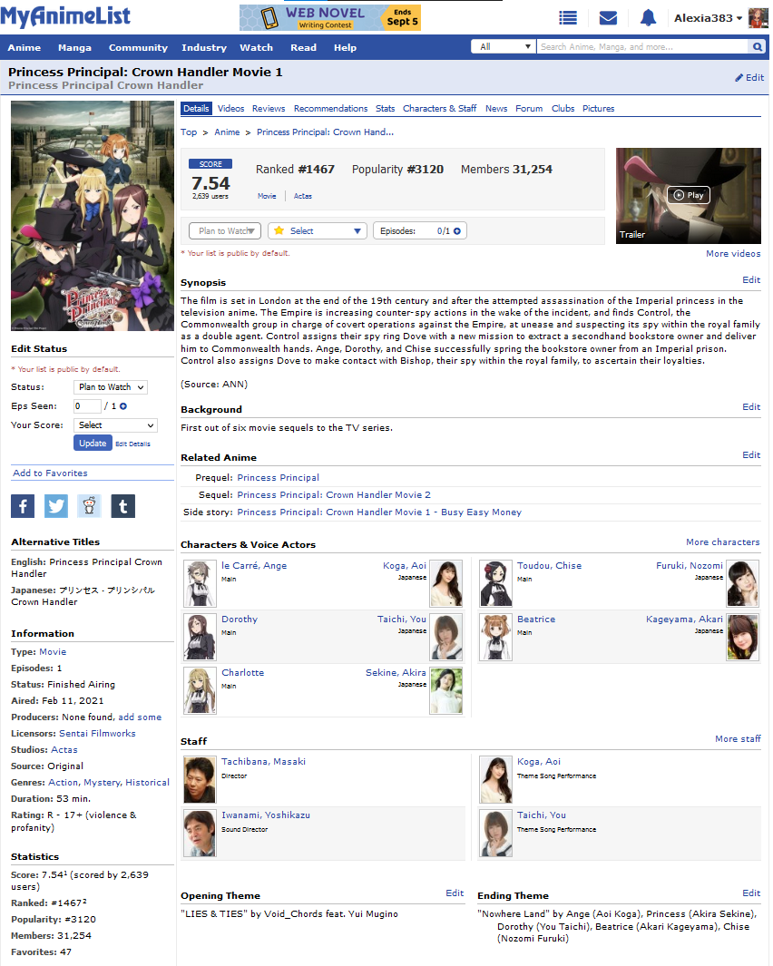Open More videos link

[x=733, y=254]
